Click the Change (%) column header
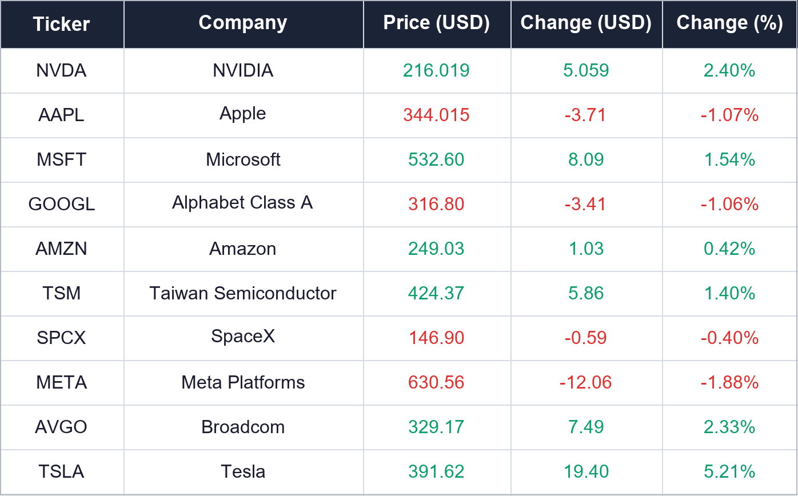 point(730,24)
